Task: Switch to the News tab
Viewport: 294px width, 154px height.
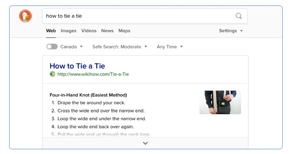Action: coord(107,31)
